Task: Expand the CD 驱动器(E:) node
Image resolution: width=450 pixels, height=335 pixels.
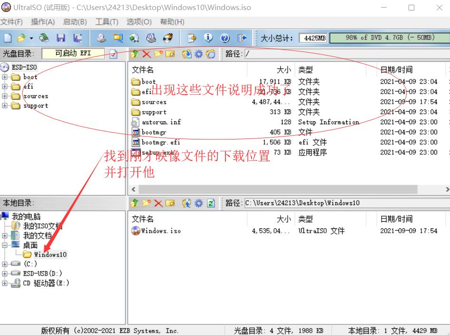Action: (x=5, y=283)
